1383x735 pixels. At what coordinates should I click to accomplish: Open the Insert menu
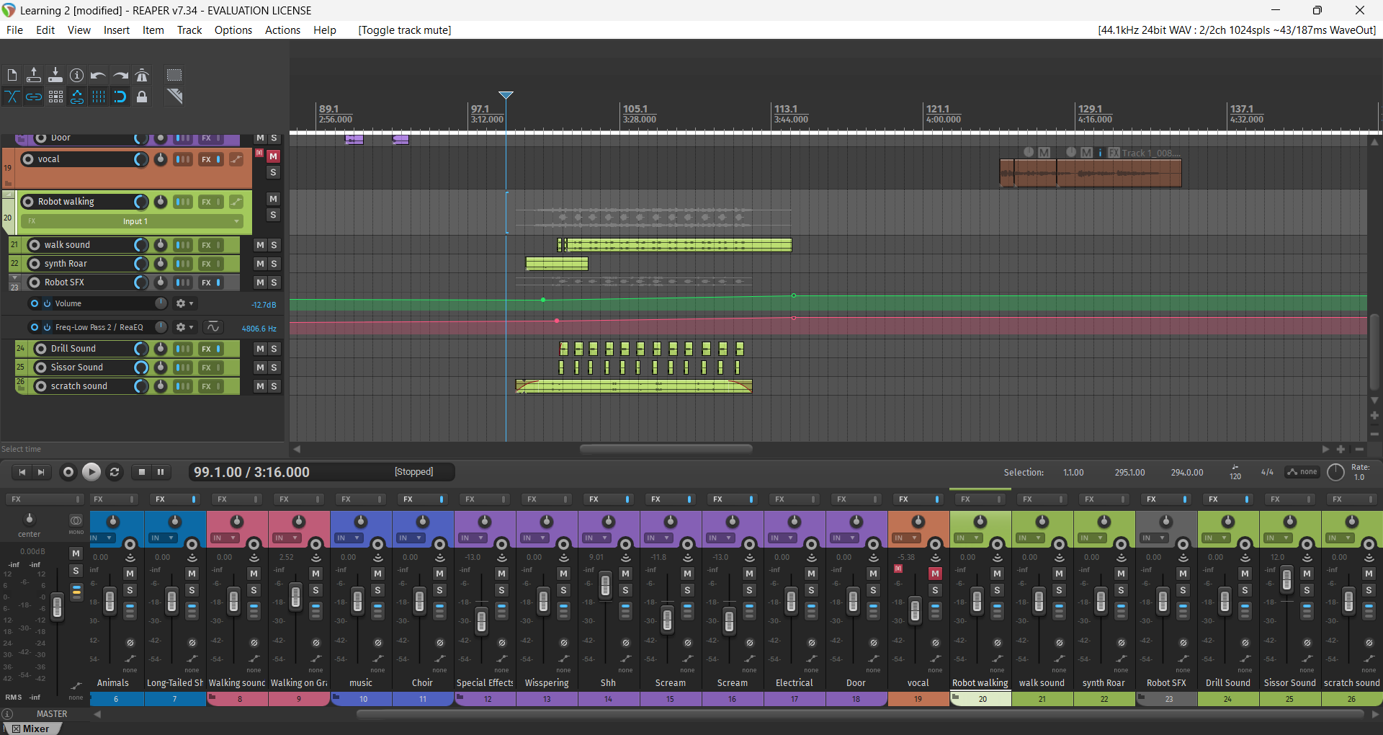(116, 30)
